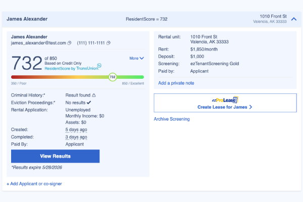Click Based on Credit Only text
Screen dimensions: 303x202
[x=63, y=63]
